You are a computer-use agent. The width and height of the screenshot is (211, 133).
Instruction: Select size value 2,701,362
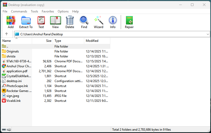click(45, 71)
